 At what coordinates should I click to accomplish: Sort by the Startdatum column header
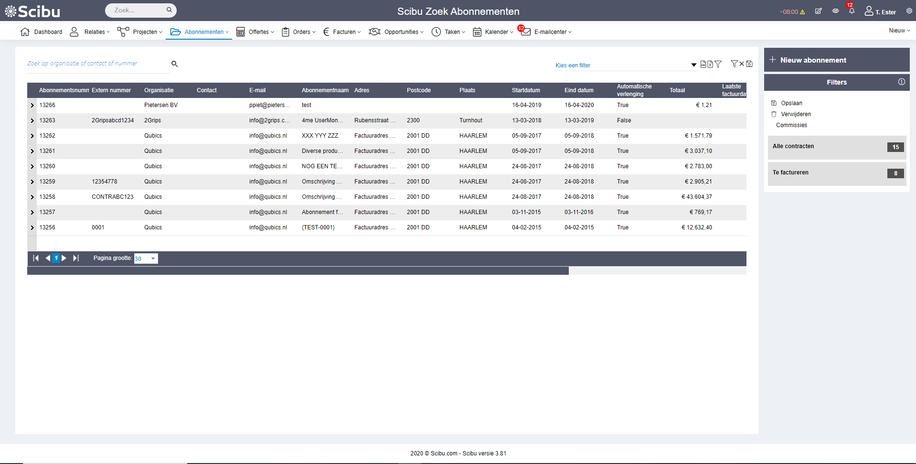526,90
